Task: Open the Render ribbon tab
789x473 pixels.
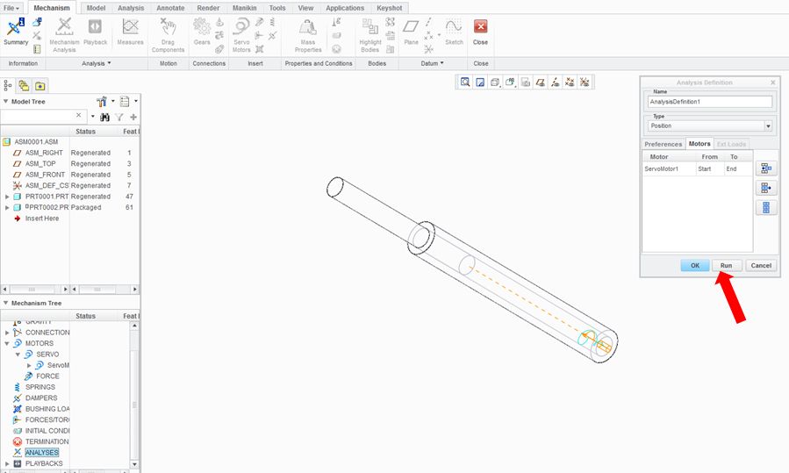Action: point(208,8)
